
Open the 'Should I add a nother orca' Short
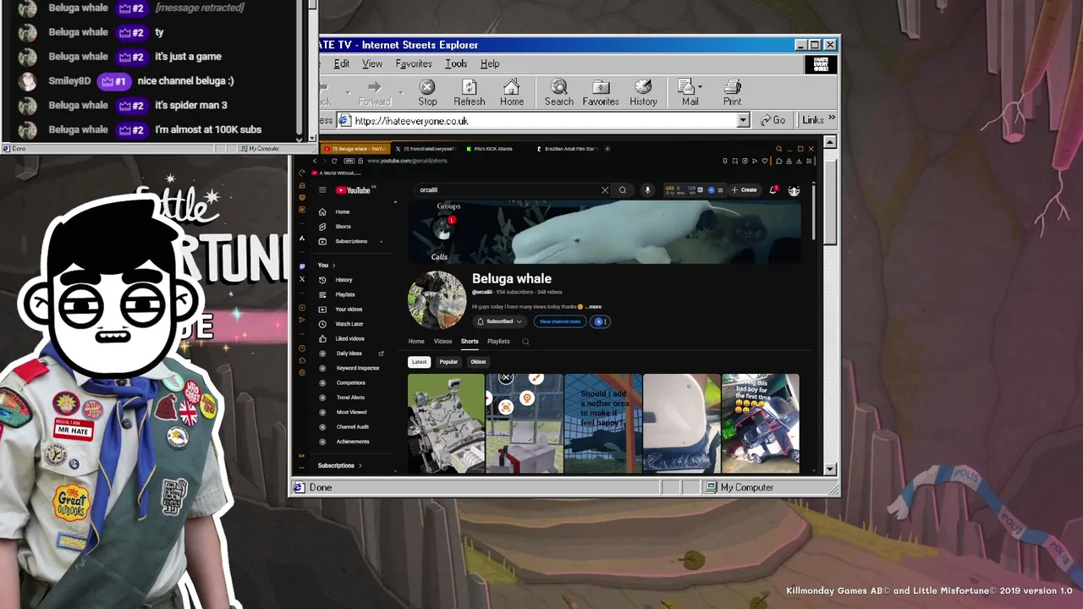[602, 423]
